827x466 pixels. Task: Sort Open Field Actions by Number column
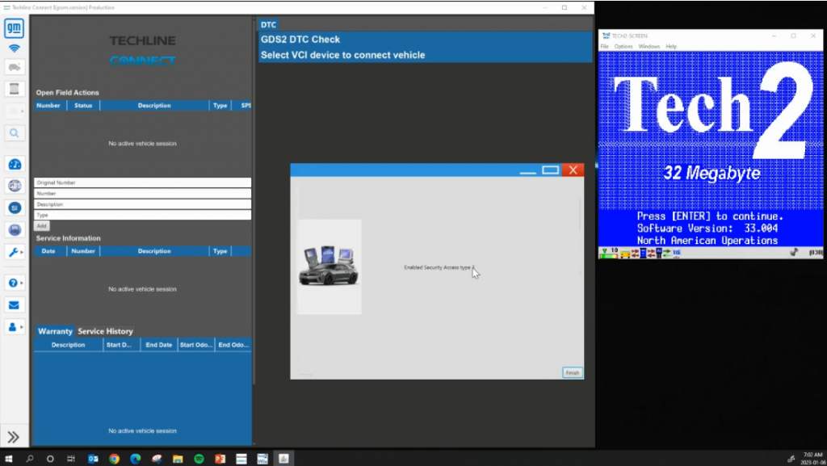click(x=48, y=106)
